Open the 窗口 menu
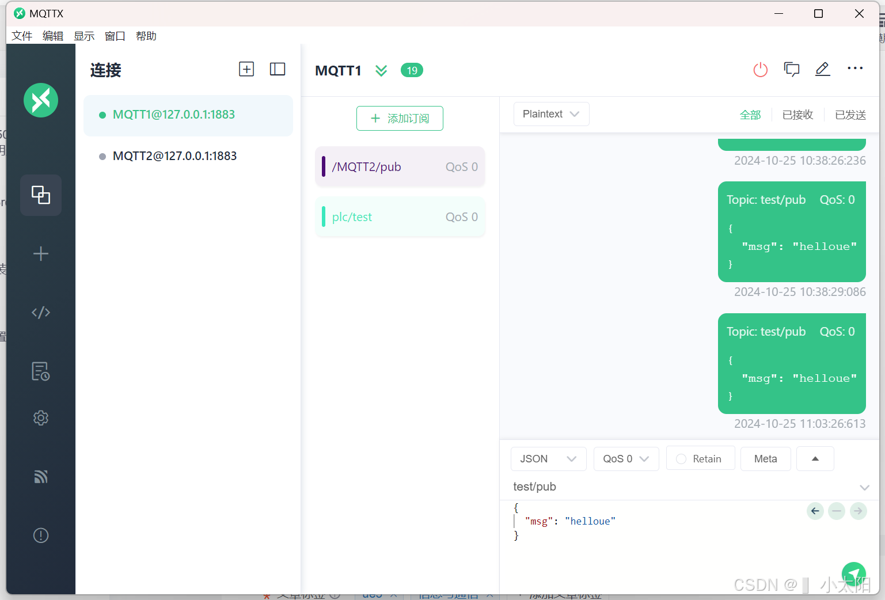Screen dimensions: 885x600 pyautogui.click(x=115, y=36)
